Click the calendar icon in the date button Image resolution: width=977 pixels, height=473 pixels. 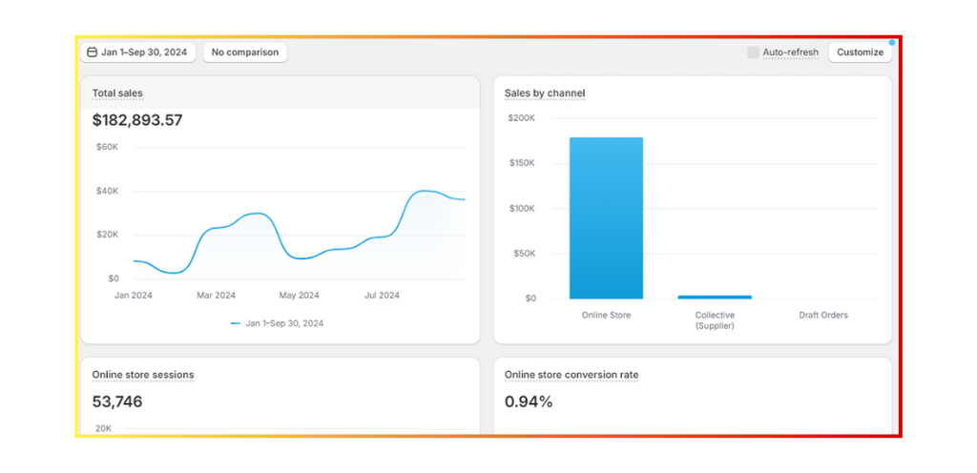92,52
